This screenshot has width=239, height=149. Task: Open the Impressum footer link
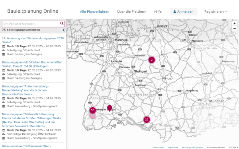(x=173, y=147)
